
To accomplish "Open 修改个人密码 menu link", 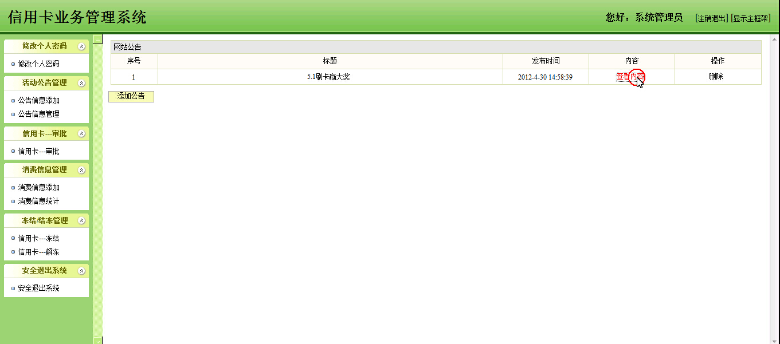I will (x=39, y=64).
